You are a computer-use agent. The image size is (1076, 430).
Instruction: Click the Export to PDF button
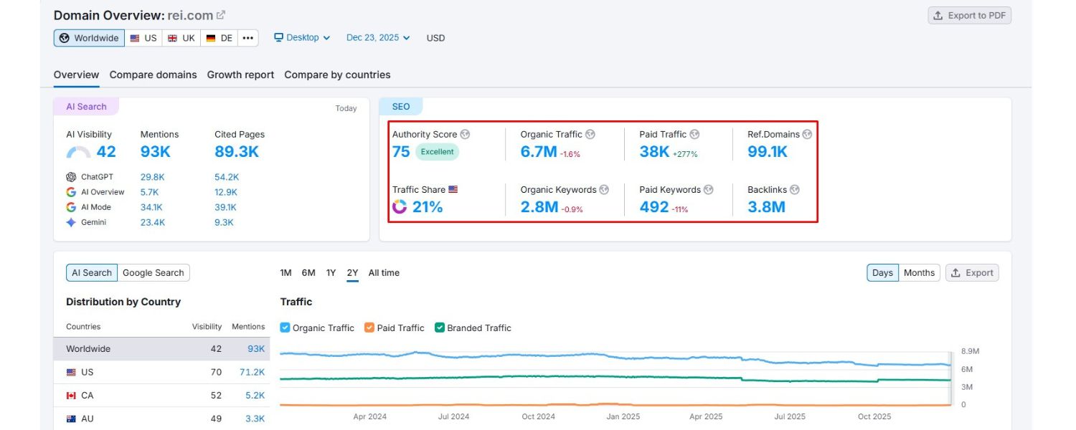coord(968,14)
